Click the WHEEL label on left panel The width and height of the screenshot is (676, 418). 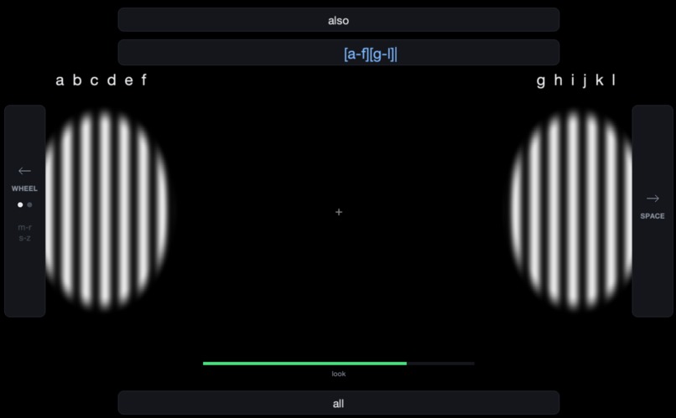tap(24, 188)
